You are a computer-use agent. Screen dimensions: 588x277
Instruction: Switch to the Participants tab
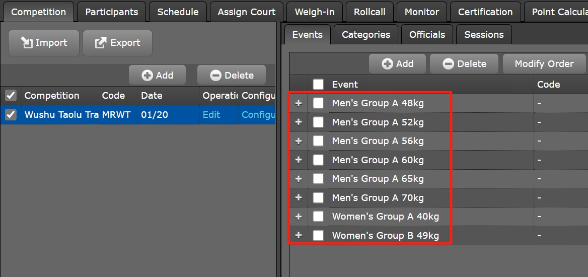[112, 12]
